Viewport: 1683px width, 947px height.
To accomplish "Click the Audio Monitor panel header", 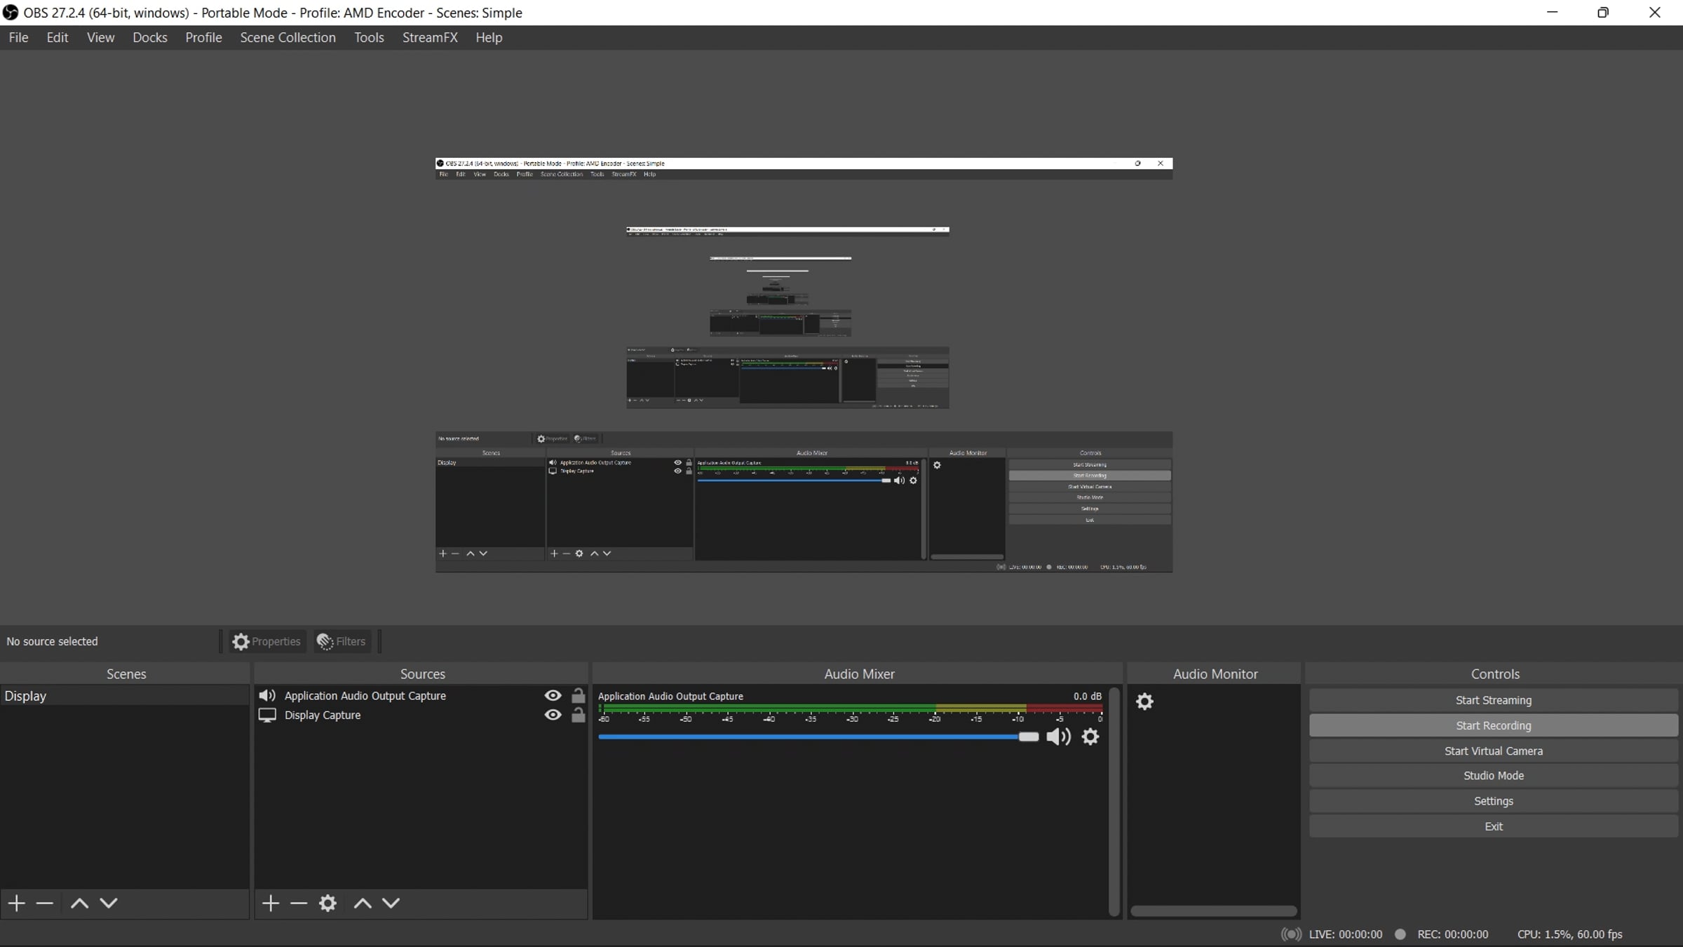I will (1215, 673).
